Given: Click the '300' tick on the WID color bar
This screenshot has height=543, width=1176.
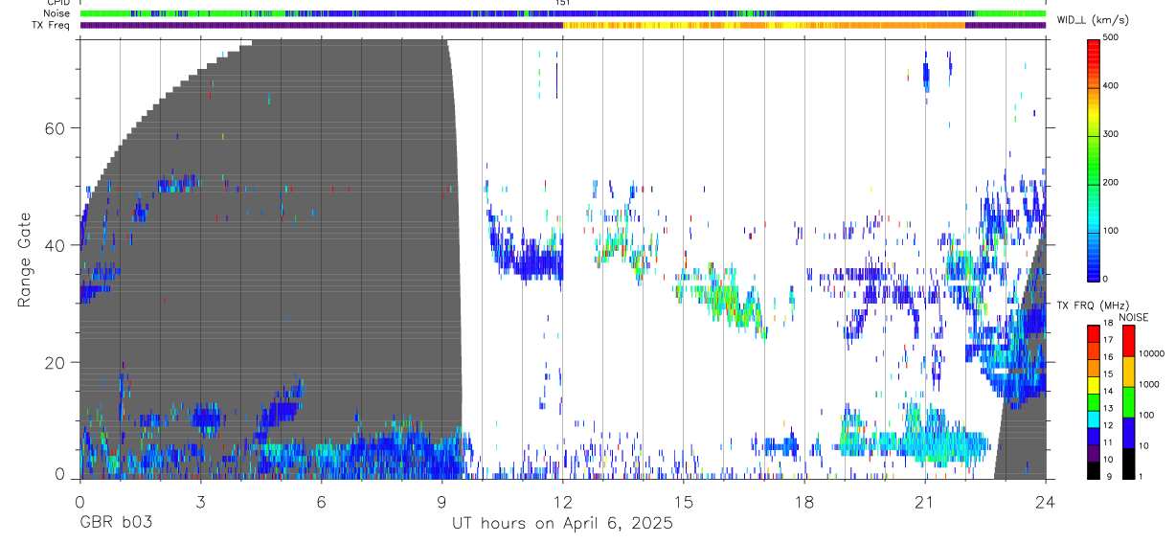Looking at the screenshot, I should point(1111,134).
